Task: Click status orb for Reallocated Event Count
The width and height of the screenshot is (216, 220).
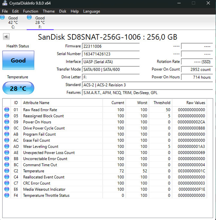Action: pos(7,177)
